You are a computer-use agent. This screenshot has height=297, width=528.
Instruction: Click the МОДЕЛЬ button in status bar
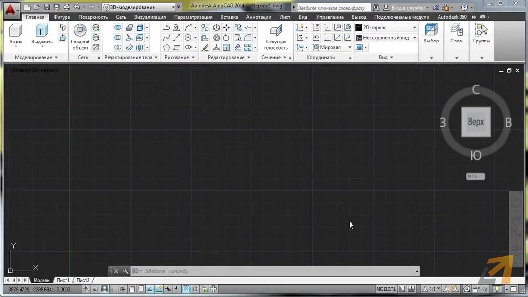[386, 289]
